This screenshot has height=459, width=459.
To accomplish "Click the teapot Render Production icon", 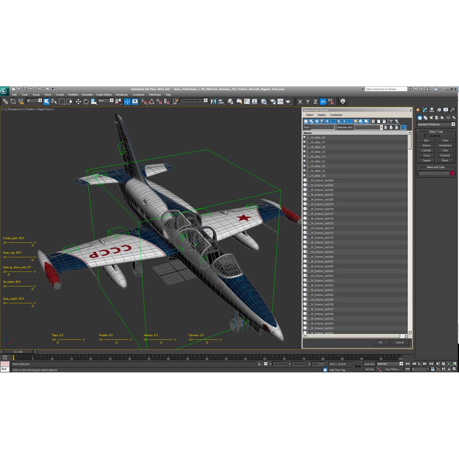I will click(288, 102).
